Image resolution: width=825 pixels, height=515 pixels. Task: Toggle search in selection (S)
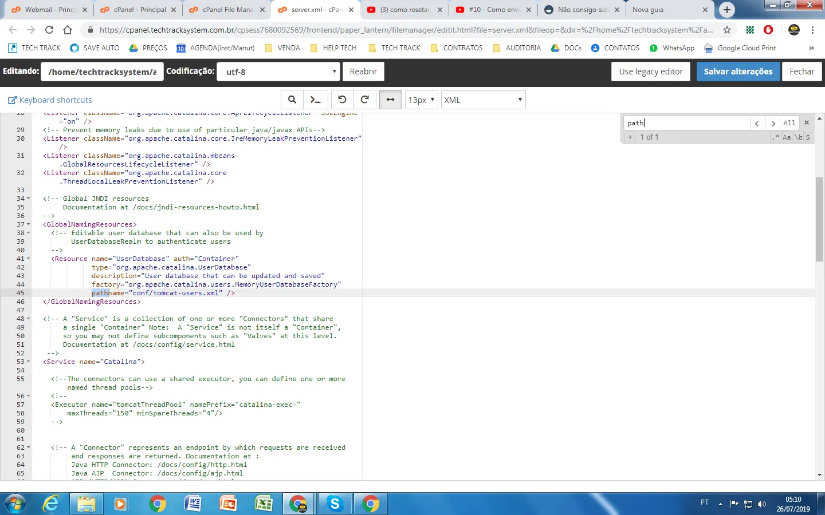(808, 137)
